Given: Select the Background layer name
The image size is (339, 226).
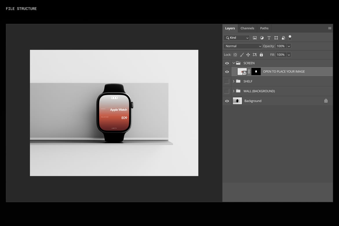Looking at the screenshot, I should pyautogui.click(x=253, y=101).
